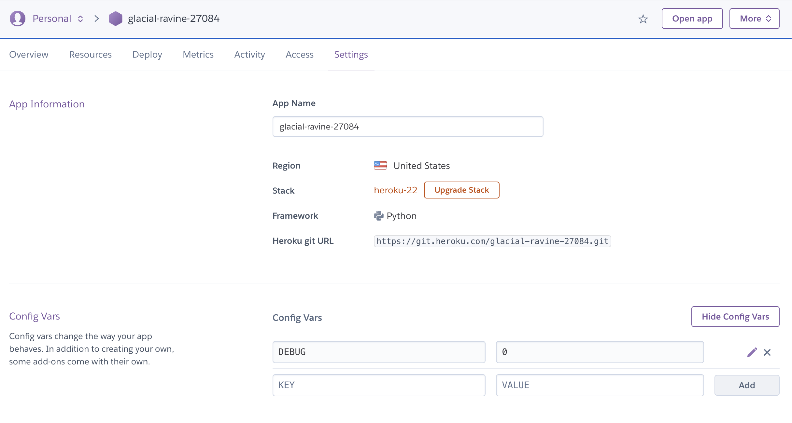Delete the DEBUG config var with X icon
Screen dimensions: 792x423
coord(767,352)
